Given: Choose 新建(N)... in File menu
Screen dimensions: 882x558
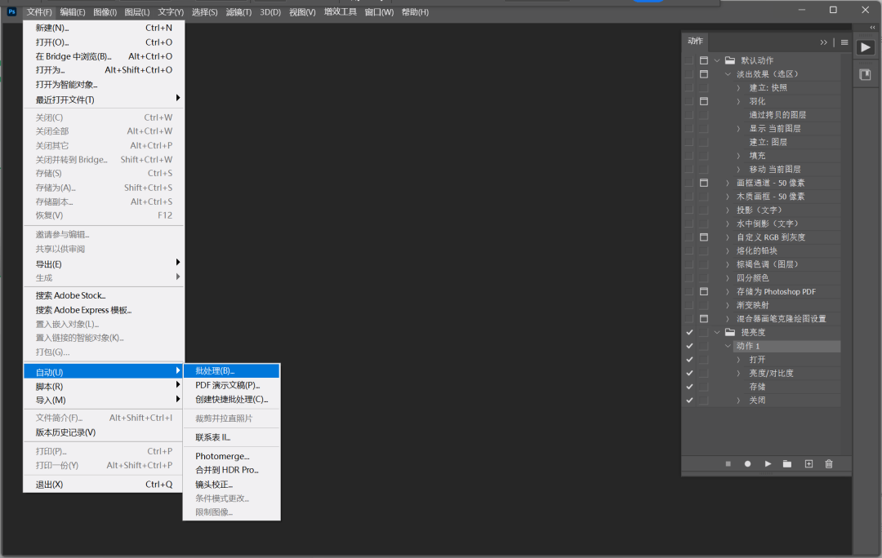Looking at the screenshot, I should [104, 28].
